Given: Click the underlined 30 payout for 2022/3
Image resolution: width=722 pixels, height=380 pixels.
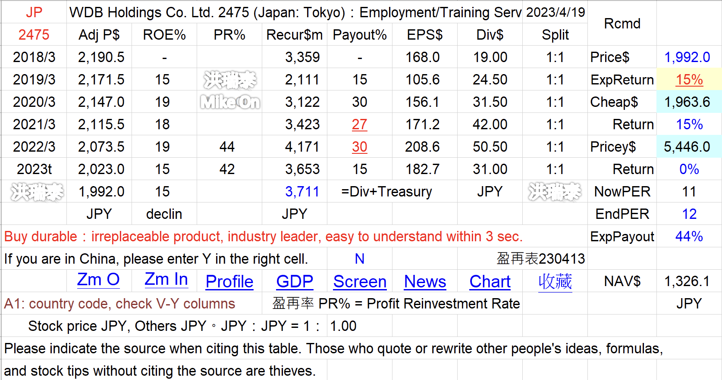Looking at the screenshot, I should pos(360,147).
